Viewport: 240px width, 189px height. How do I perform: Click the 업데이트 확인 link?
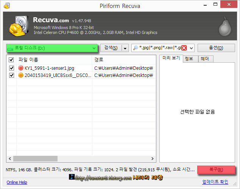pos(215,182)
